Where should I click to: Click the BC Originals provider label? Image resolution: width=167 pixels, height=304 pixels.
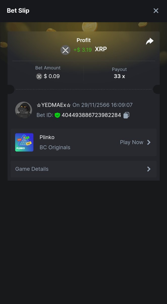click(55, 147)
